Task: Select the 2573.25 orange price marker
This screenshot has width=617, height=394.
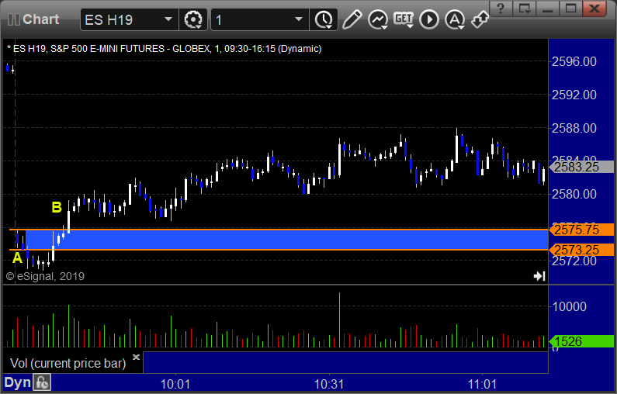Action: (581, 250)
